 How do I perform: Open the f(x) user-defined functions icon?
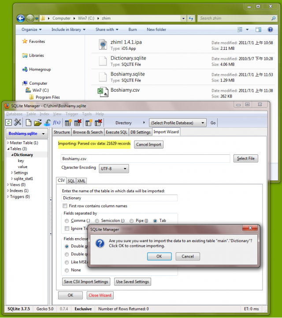(56, 122)
